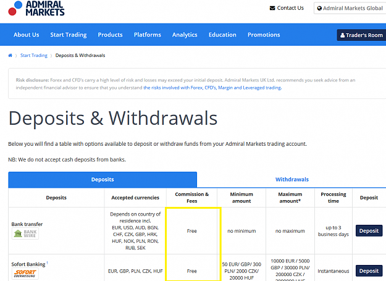Open the Admiral Markets Global region selector
Viewport: 386px width, 281px height.
pos(350,9)
